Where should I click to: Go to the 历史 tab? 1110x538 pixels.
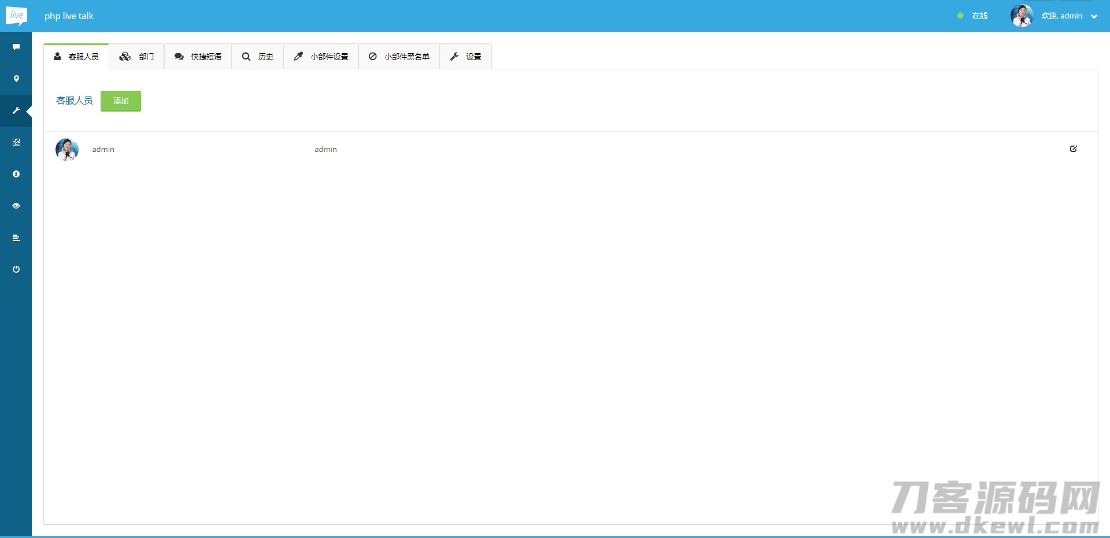point(258,57)
